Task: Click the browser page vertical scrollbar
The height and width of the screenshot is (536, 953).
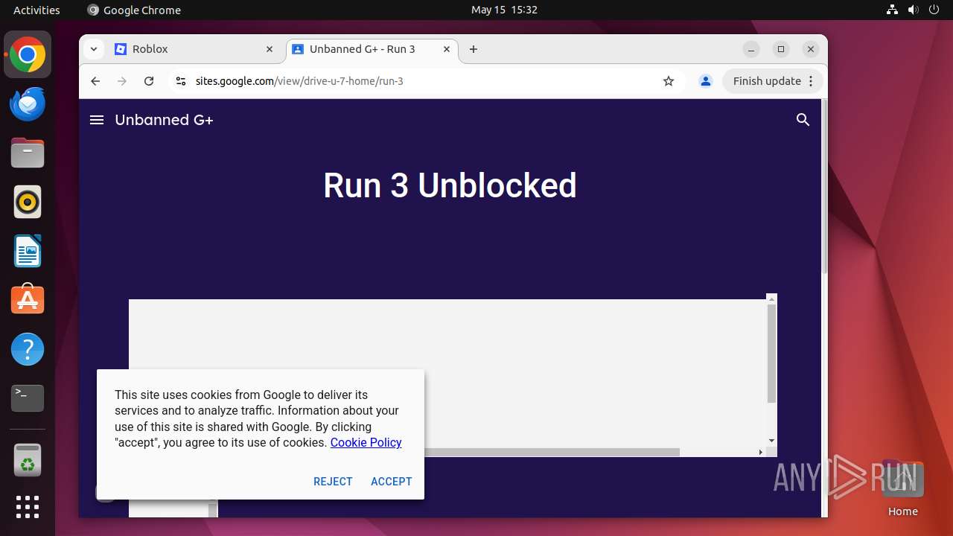Action: pos(824,186)
